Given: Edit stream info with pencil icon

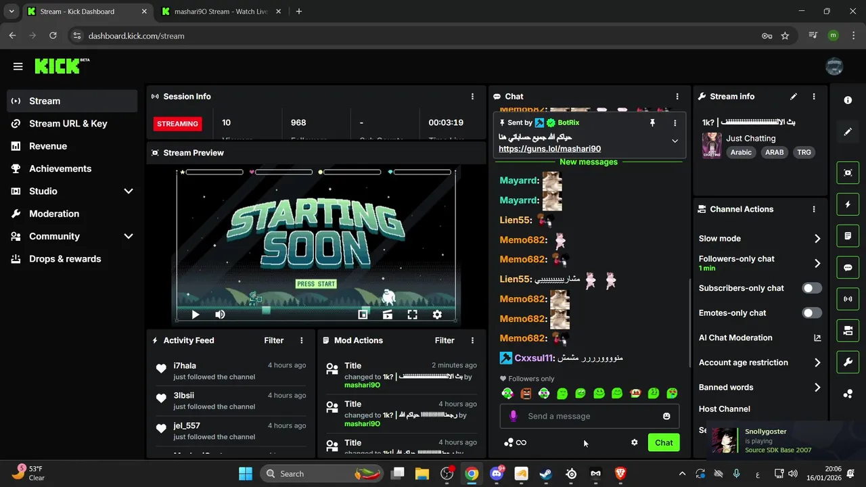Looking at the screenshot, I should (794, 97).
